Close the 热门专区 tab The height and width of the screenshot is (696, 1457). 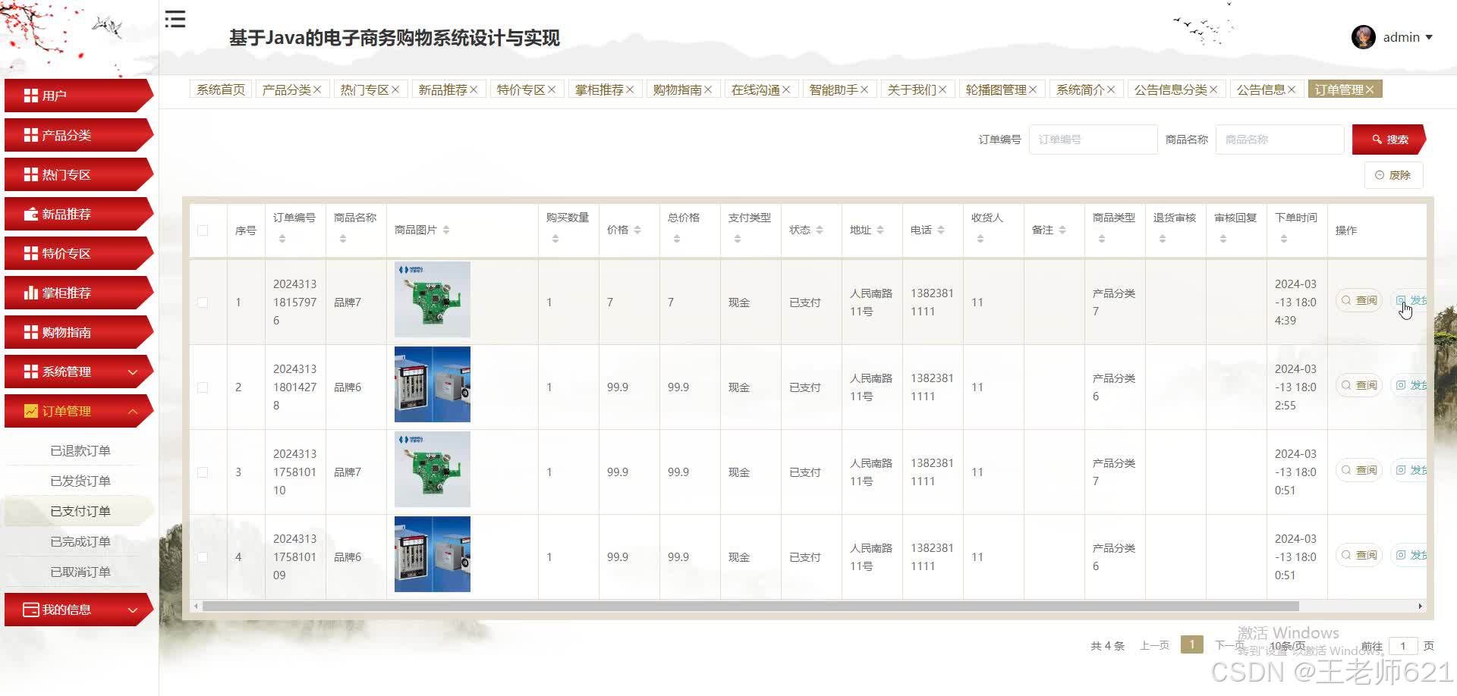(395, 89)
